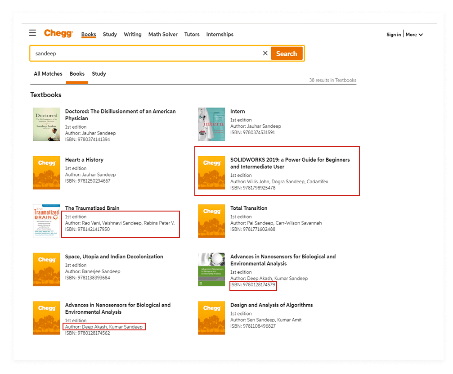453x374 pixels.
Task: Open SOLIDWORKS 2019 Power Guide title
Action: tap(290, 163)
